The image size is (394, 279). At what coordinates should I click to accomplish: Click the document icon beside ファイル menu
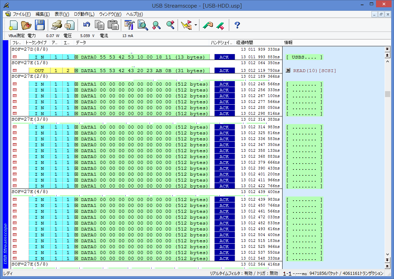(x=8, y=14)
